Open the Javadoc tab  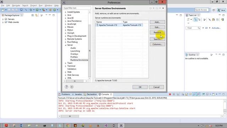tap(77, 94)
